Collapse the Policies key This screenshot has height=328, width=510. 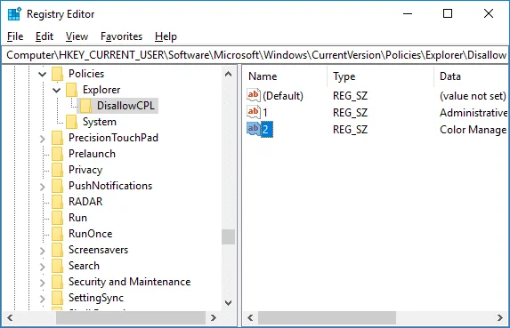pos(43,74)
